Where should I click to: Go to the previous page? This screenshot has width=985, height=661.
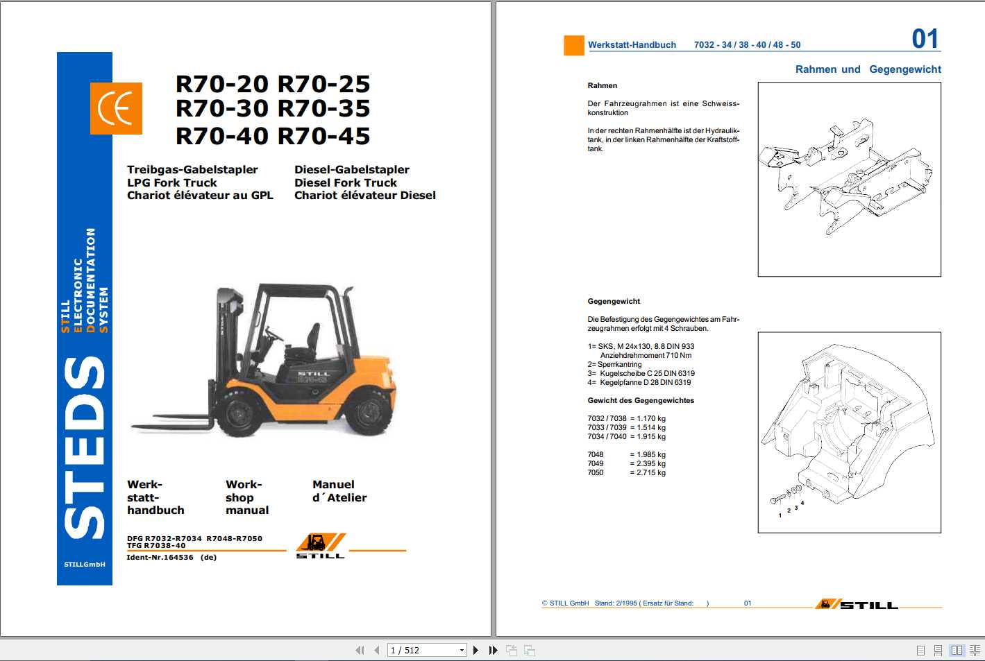(x=376, y=650)
